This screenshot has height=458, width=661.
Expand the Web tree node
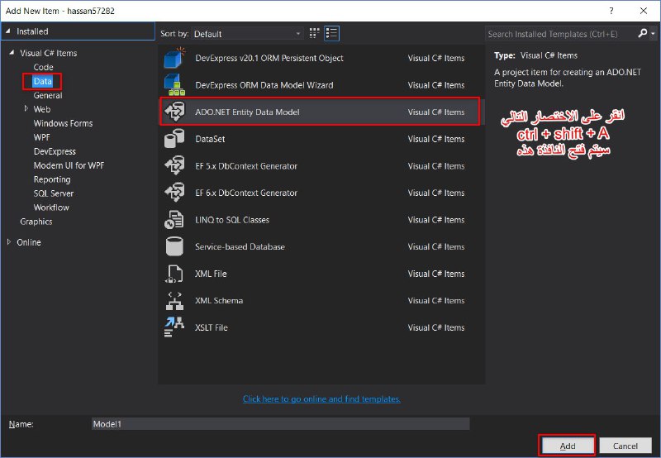26,109
